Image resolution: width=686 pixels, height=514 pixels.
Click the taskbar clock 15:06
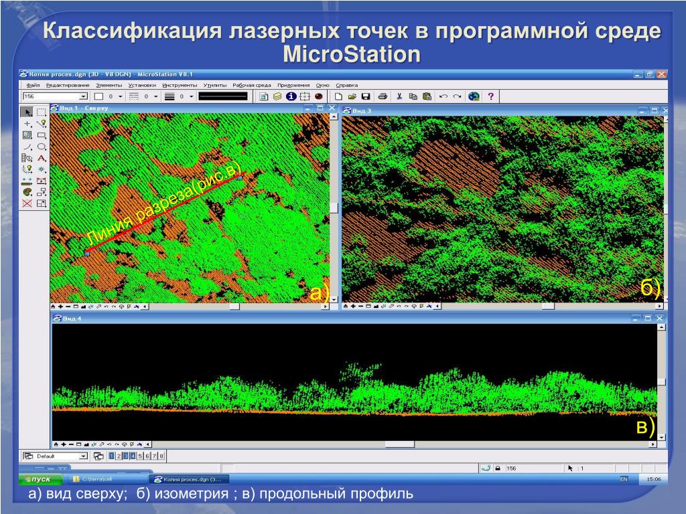[653, 479]
